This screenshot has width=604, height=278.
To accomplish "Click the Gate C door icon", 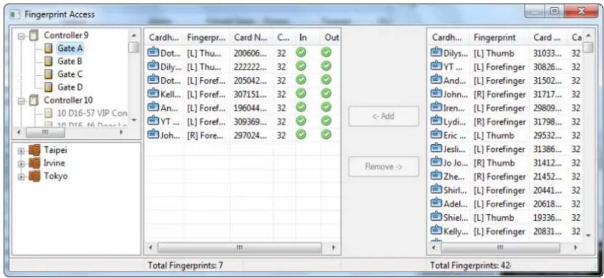I will click(48, 74).
